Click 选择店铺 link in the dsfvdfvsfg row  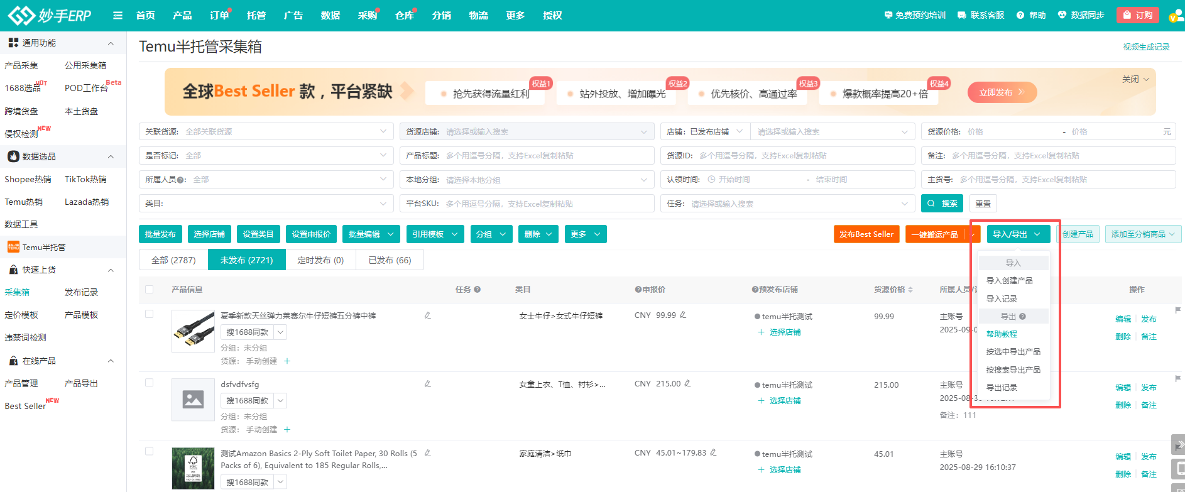click(785, 401)
